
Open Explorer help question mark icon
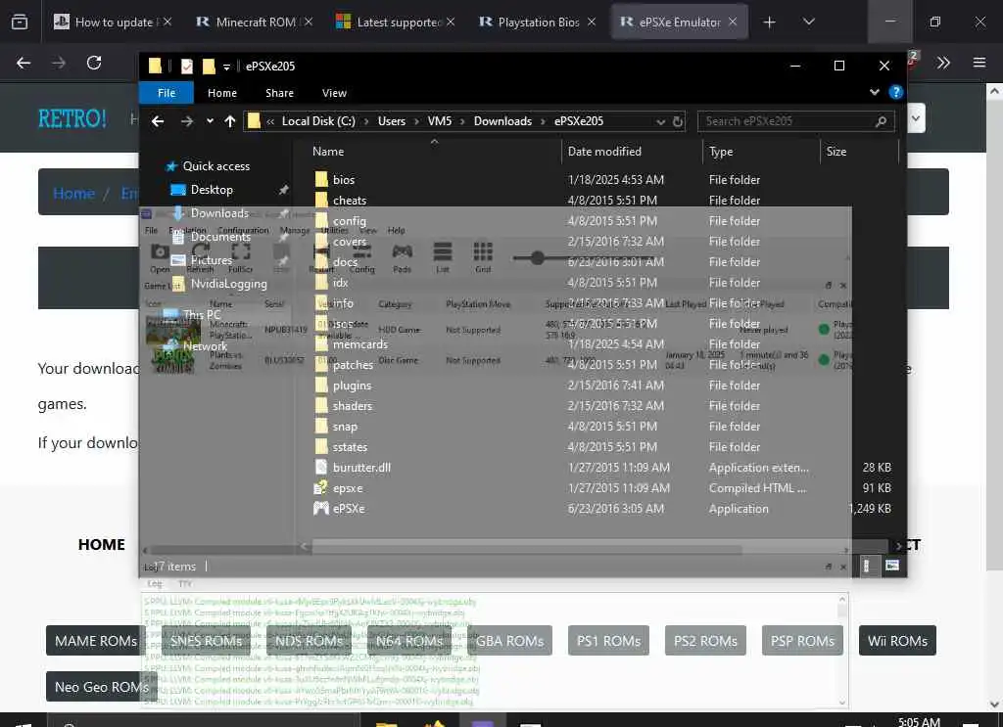coord(895,93)
